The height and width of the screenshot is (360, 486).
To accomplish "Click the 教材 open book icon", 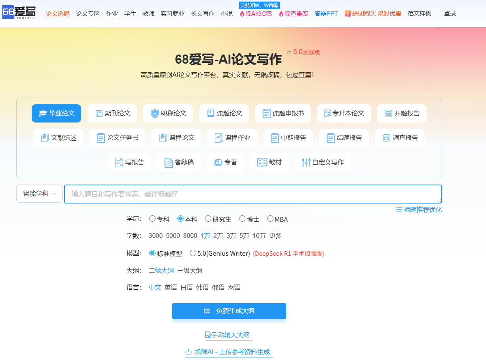I will 262,162.
